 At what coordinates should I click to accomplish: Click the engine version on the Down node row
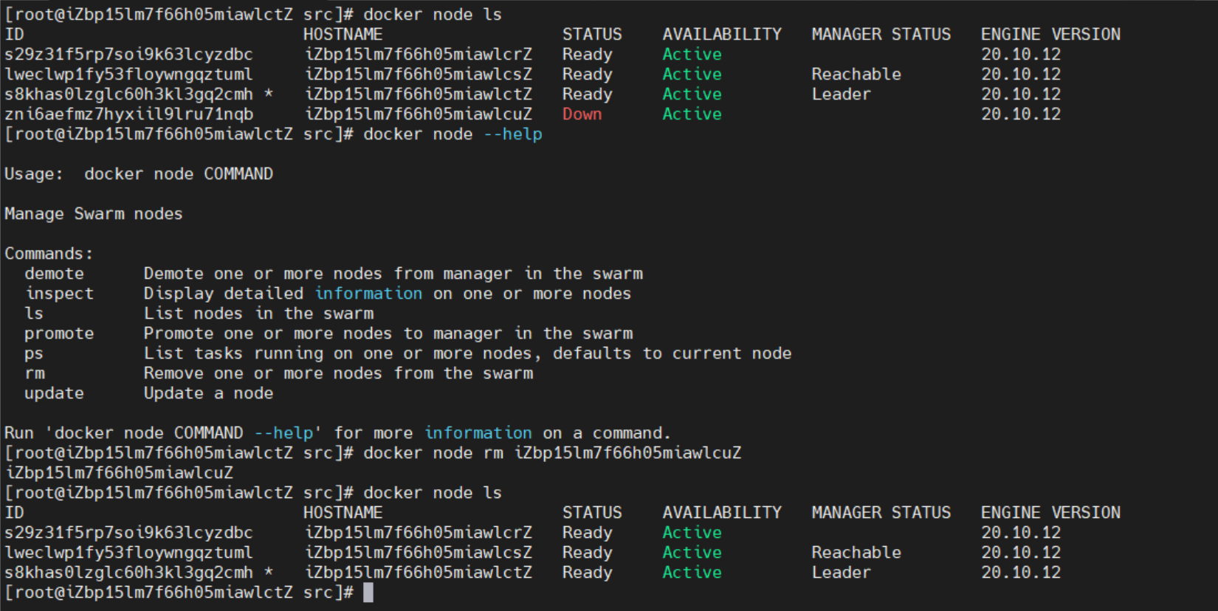click(1020, 114)
